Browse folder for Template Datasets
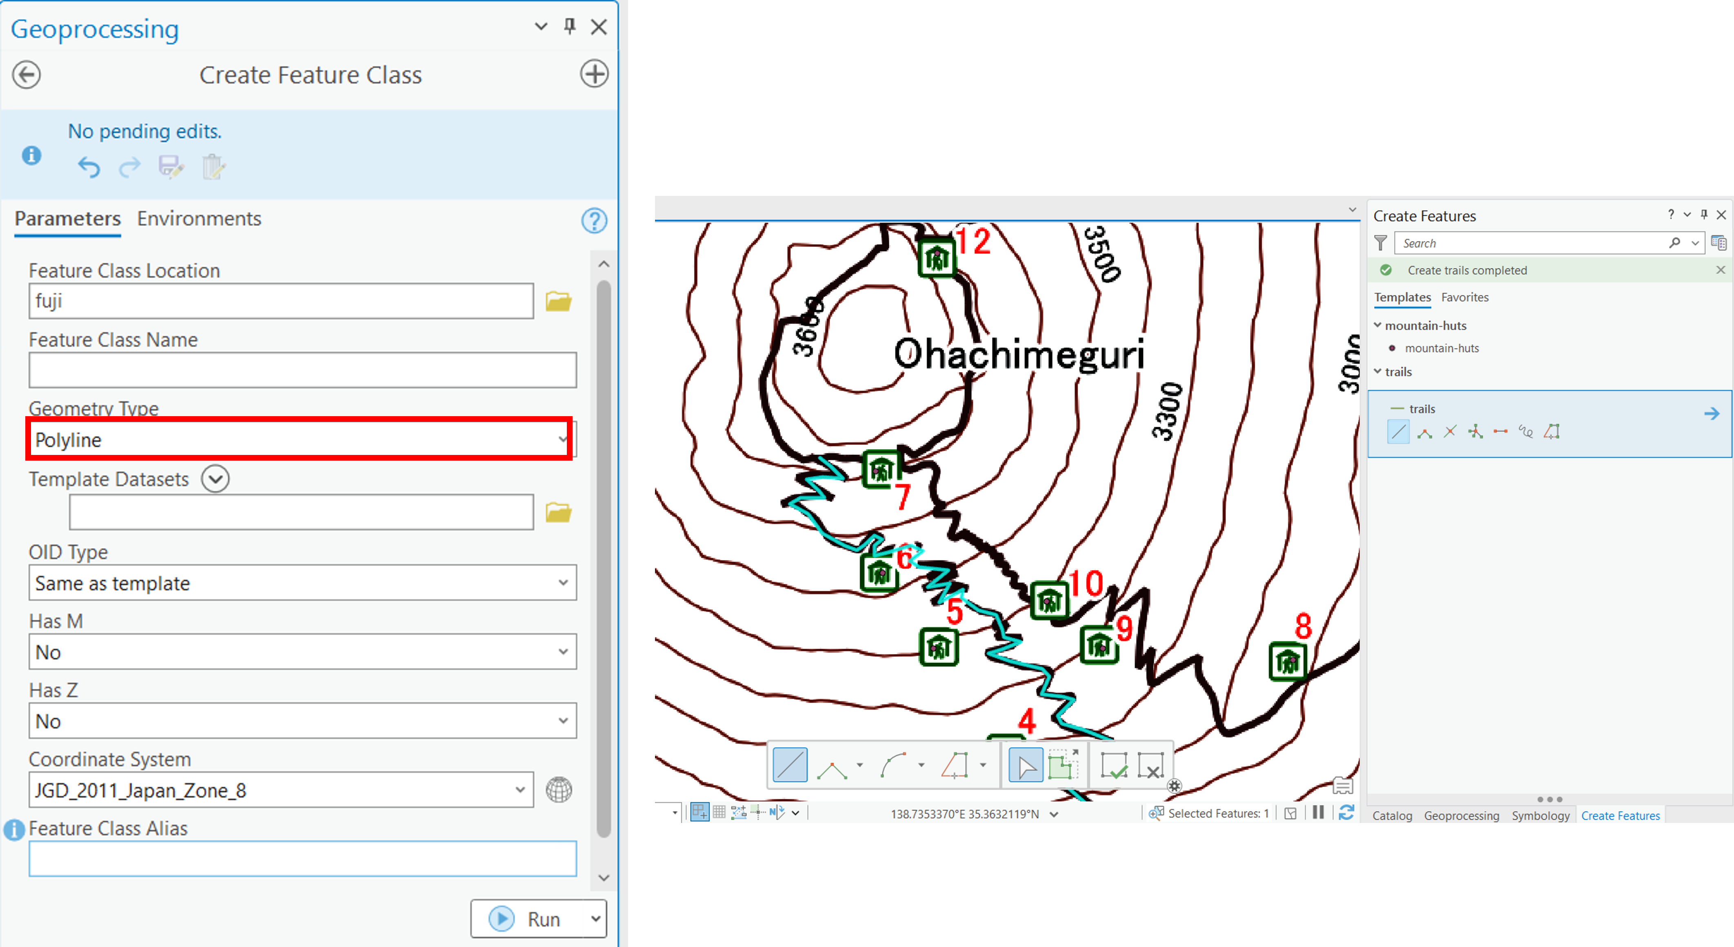Viewport: 1734px width, 947px height. [x=558, y=512]
